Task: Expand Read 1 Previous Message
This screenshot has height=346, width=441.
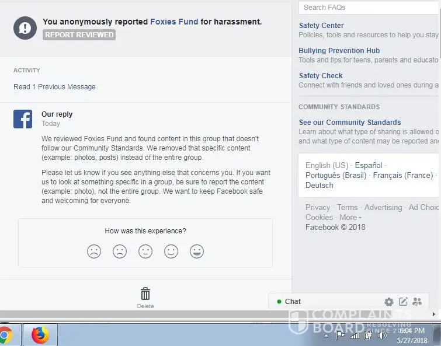Action: pos(54,87)
